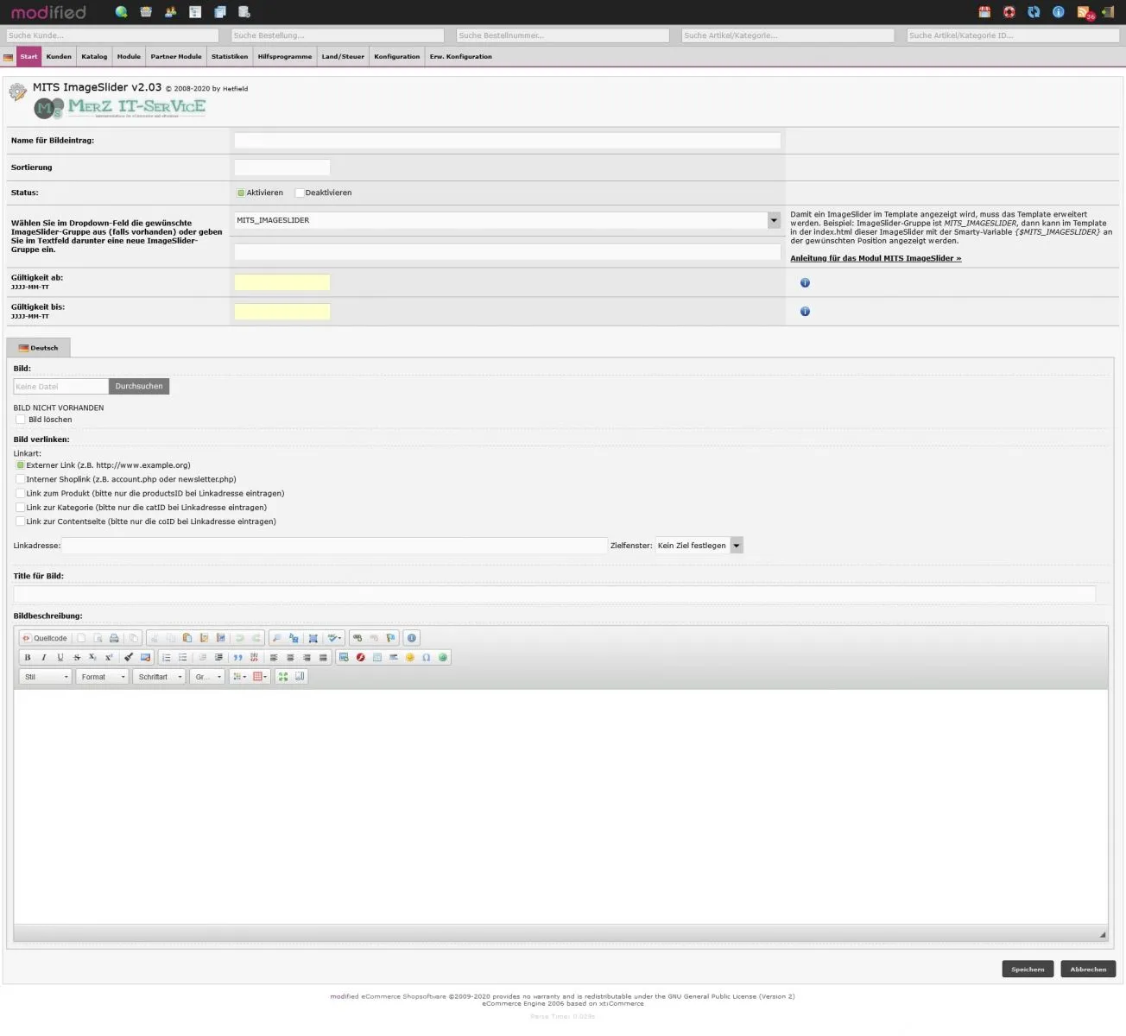1126x1036 pixels.
Task: Click the Linkadresse input field
Action: pos(334,546)
